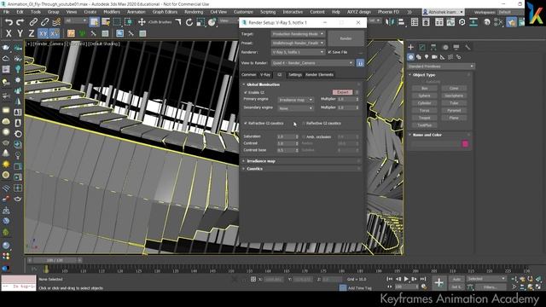This screenshot has width=546, height=307.
Task: Open the Target rendering mode dropdown
Action: tap(298, 34)
